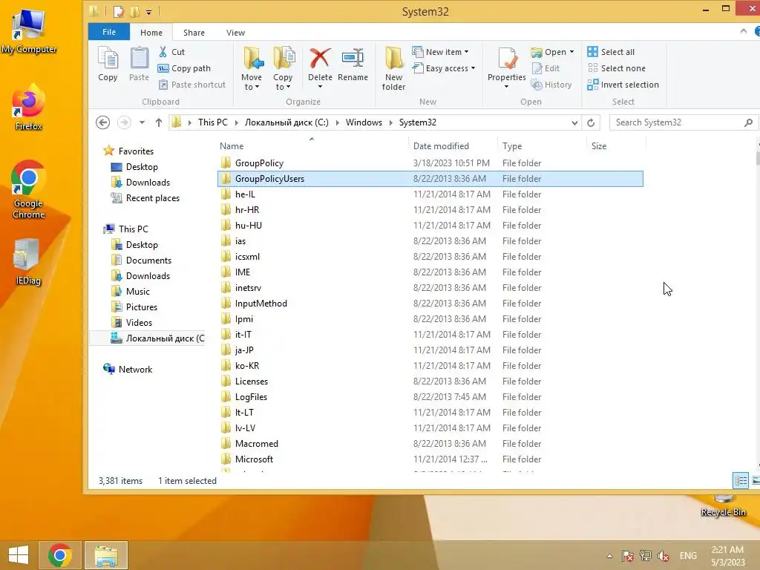The width and height of the screenshot is (760, 570).
Task: Open recent locations dropdown arrow
Action: (142, 122)
